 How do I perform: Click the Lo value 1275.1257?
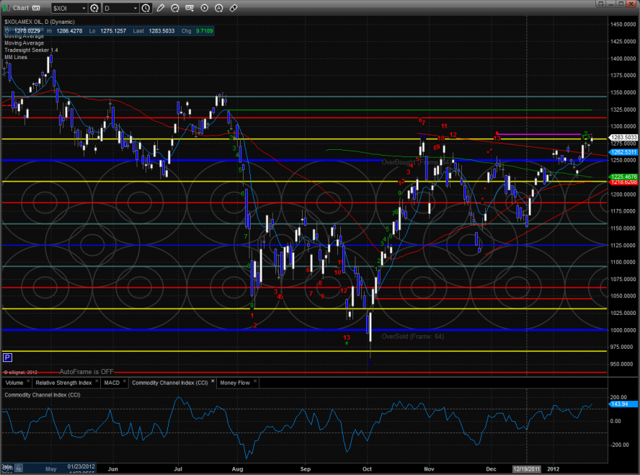[x=113, y=31]
